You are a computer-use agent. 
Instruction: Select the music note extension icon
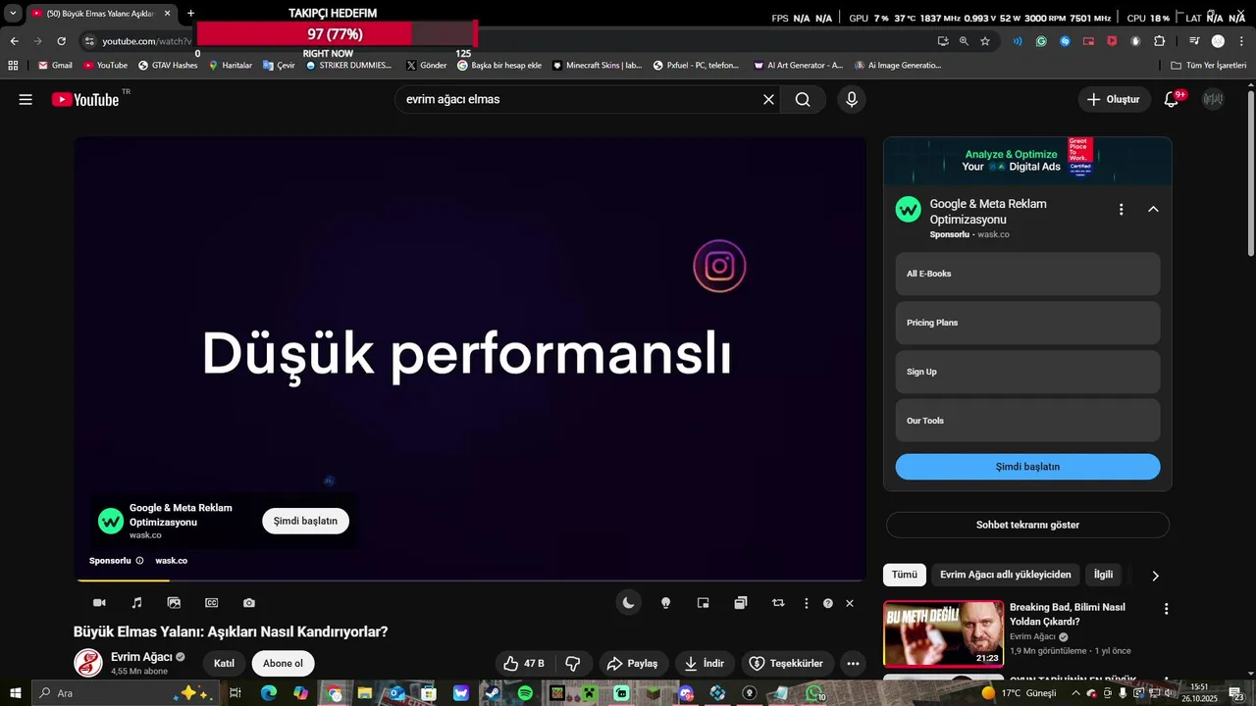pos(136,603)
